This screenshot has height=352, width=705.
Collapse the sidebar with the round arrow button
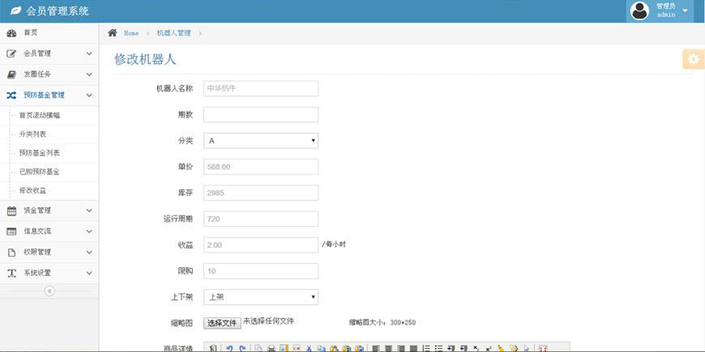point(49,291)
